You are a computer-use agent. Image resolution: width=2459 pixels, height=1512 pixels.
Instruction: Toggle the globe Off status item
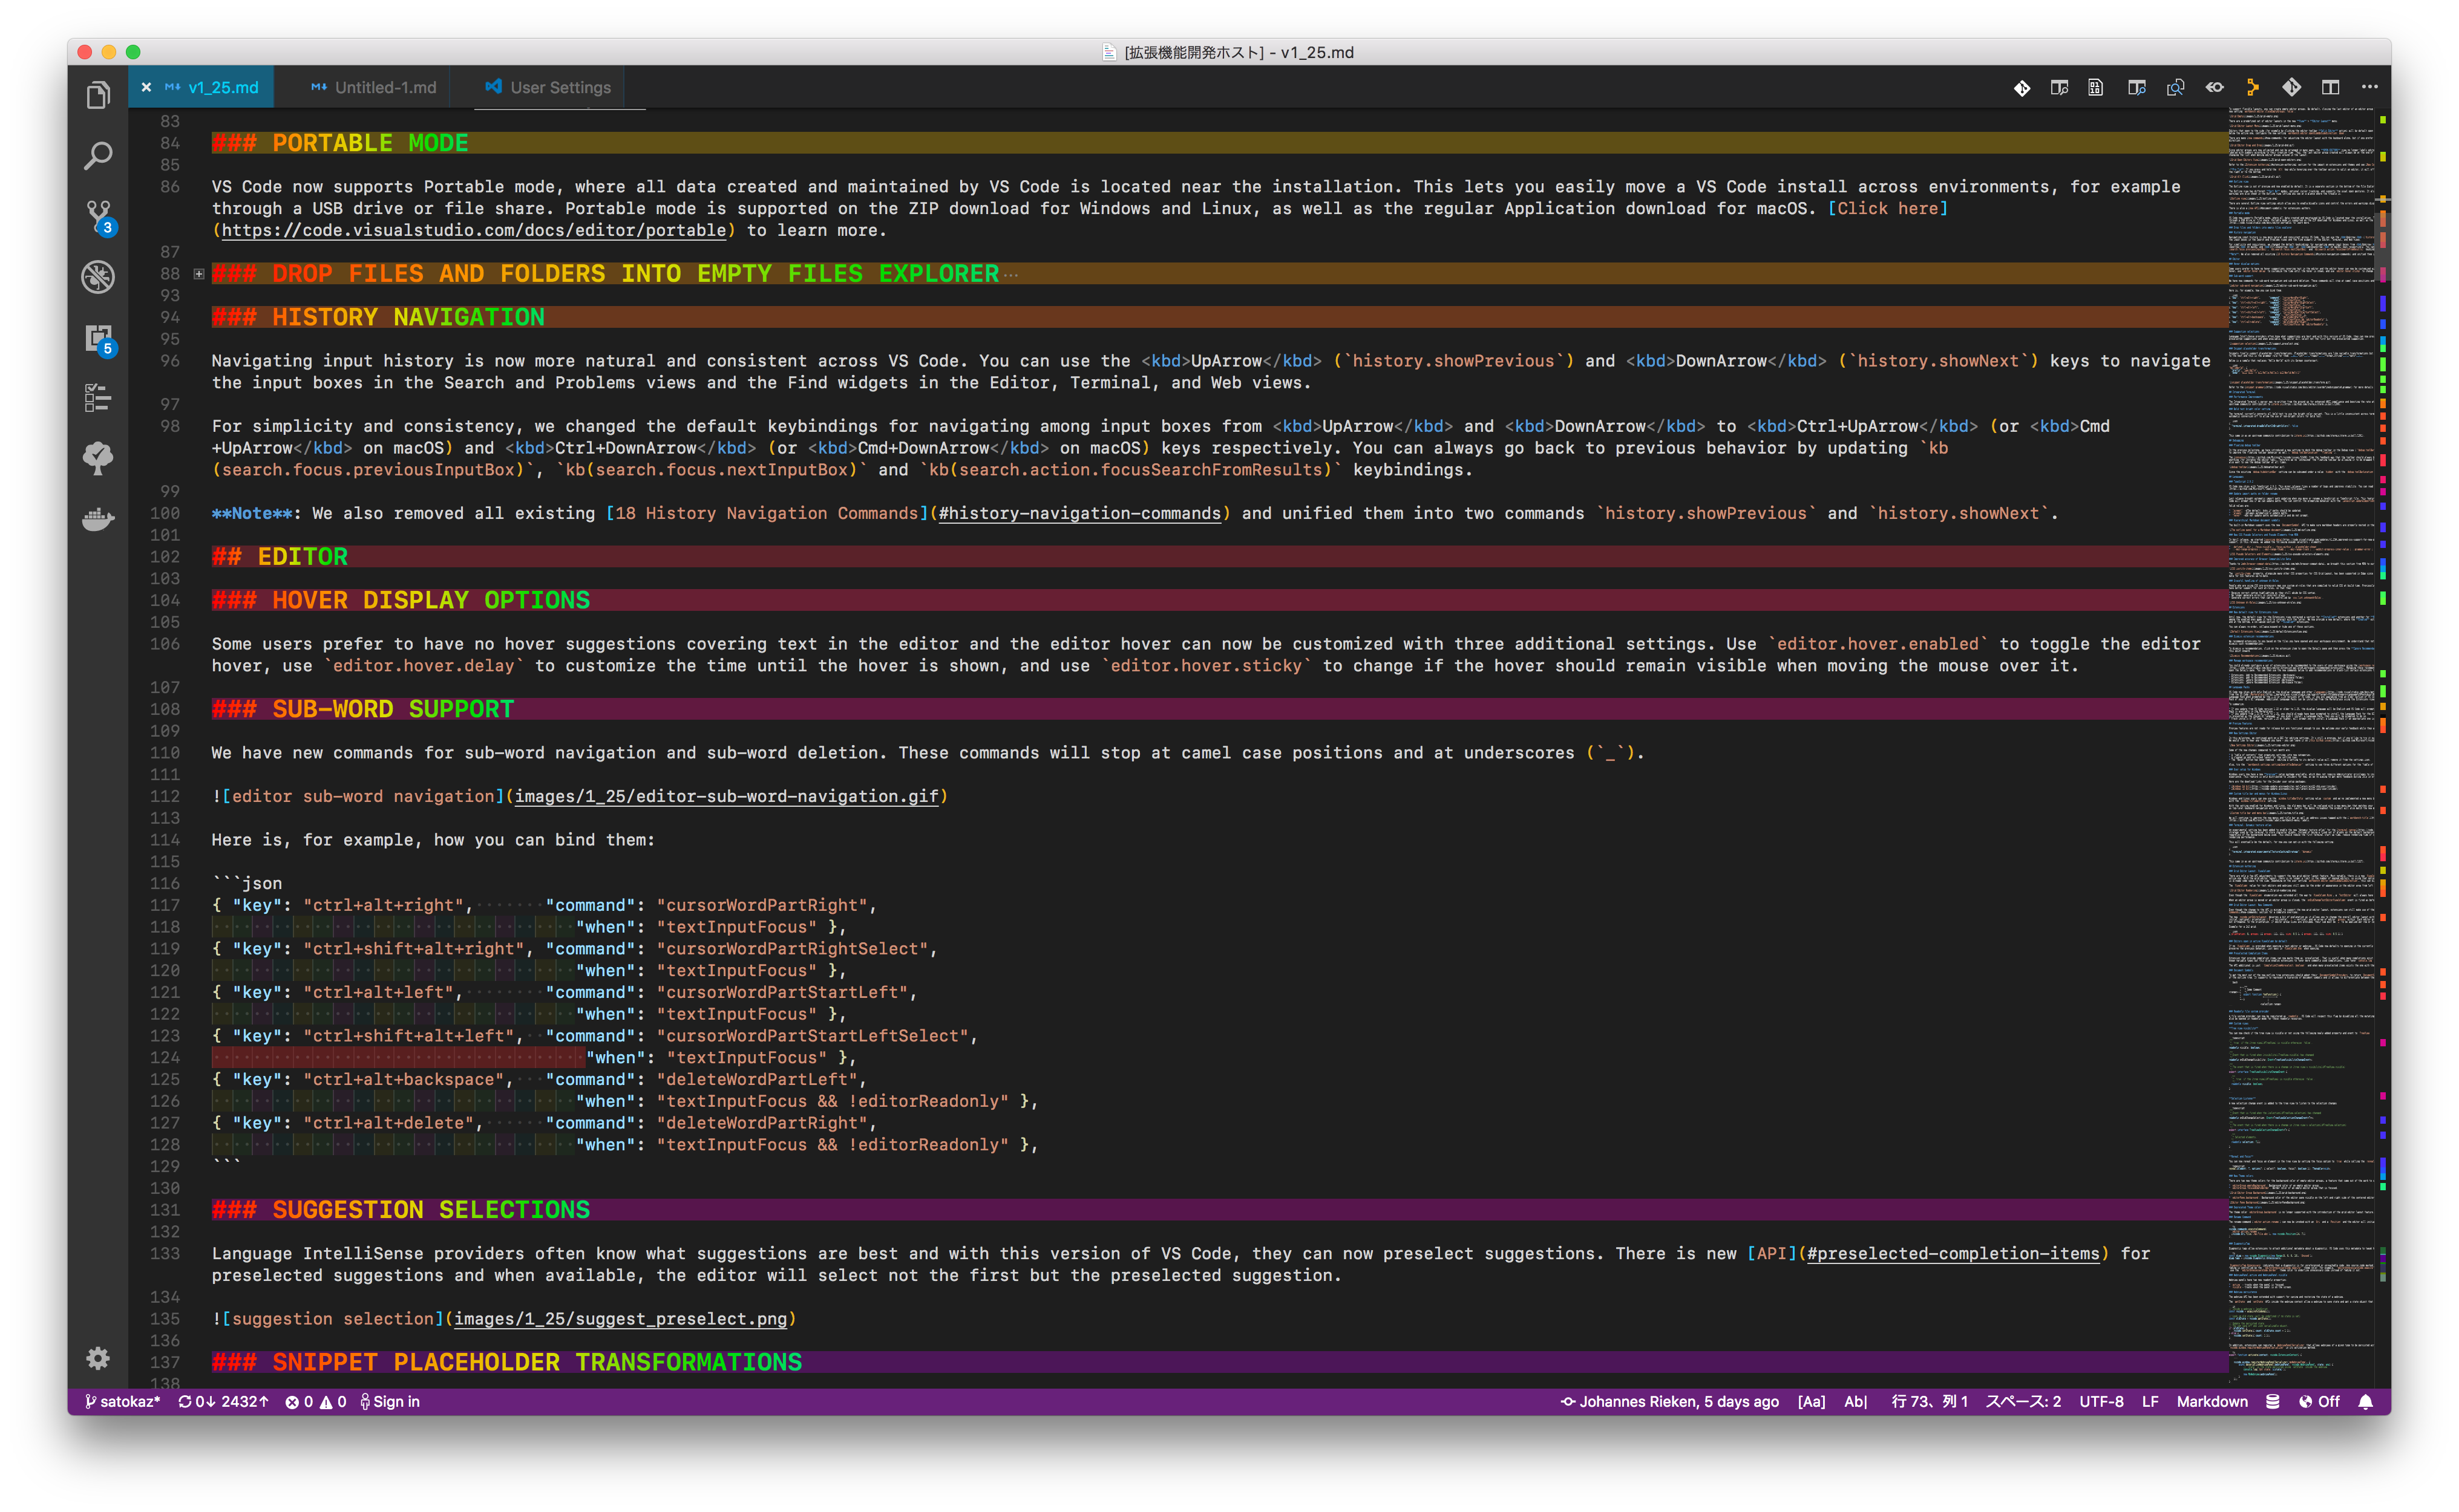click(2319, 1401)
